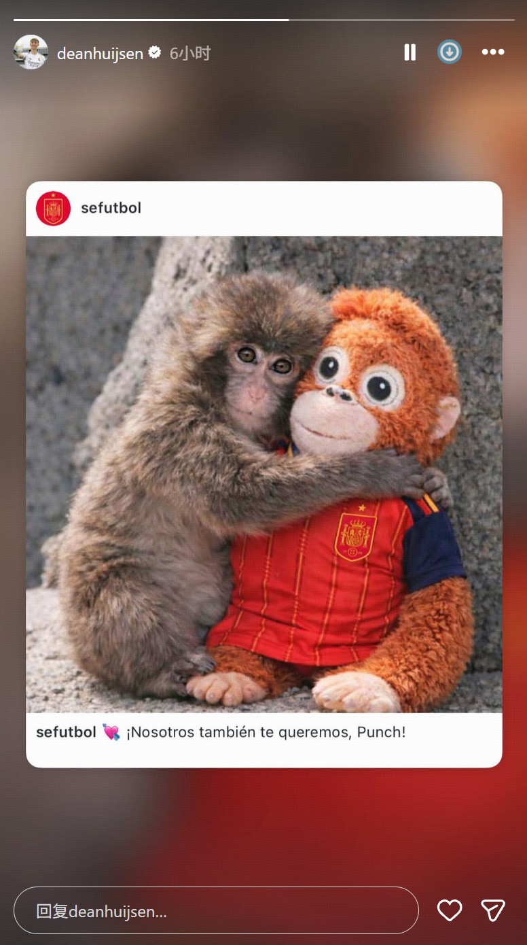Viewport: 527px width, 945px height.
Task: Click the story progress bar at top
Action: pos(263,20)
